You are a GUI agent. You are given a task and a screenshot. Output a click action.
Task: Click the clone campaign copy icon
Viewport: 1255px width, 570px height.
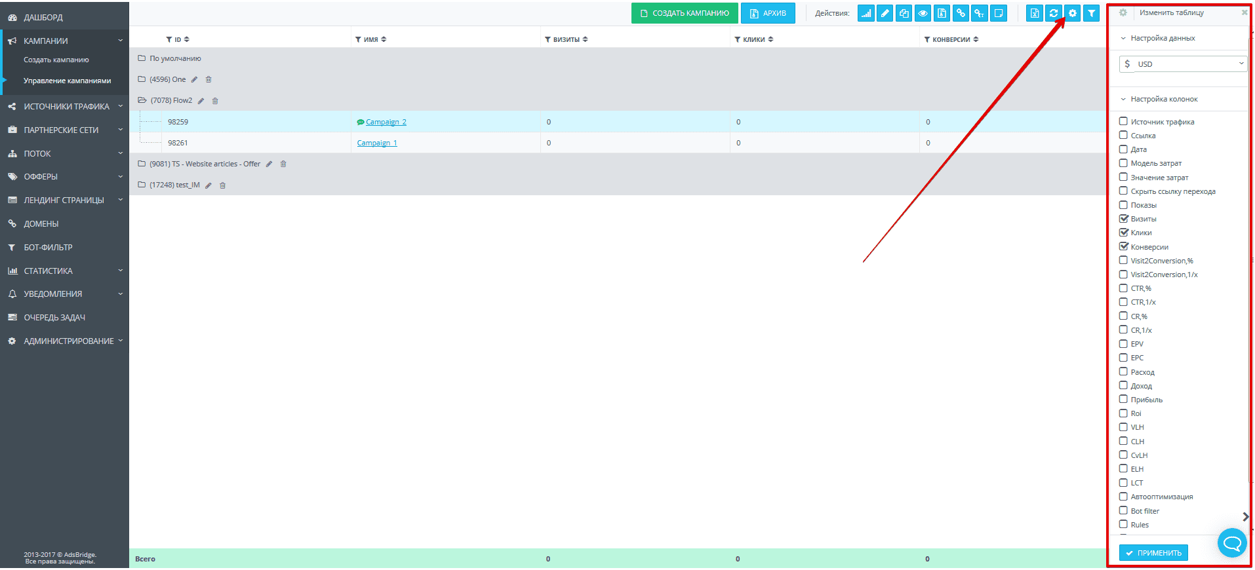coord(904,13)
